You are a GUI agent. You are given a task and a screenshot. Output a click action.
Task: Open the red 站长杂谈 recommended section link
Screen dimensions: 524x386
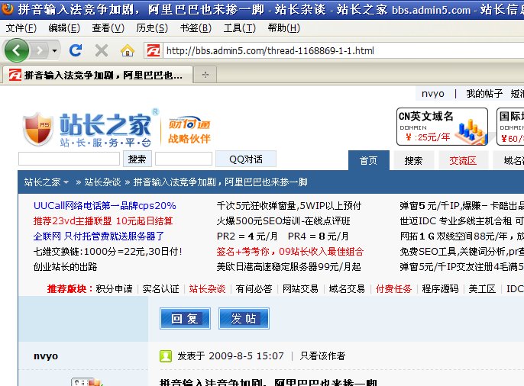(x=207, y=288)
